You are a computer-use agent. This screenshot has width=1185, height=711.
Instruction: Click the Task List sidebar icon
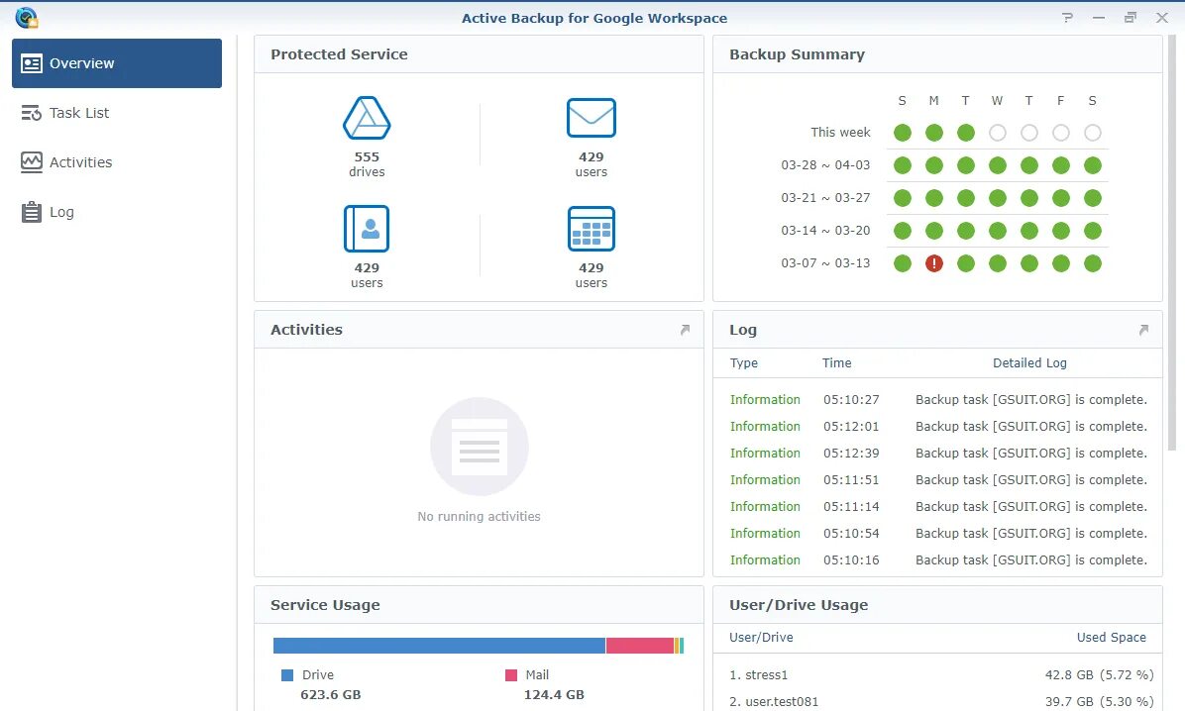point(31,113)
